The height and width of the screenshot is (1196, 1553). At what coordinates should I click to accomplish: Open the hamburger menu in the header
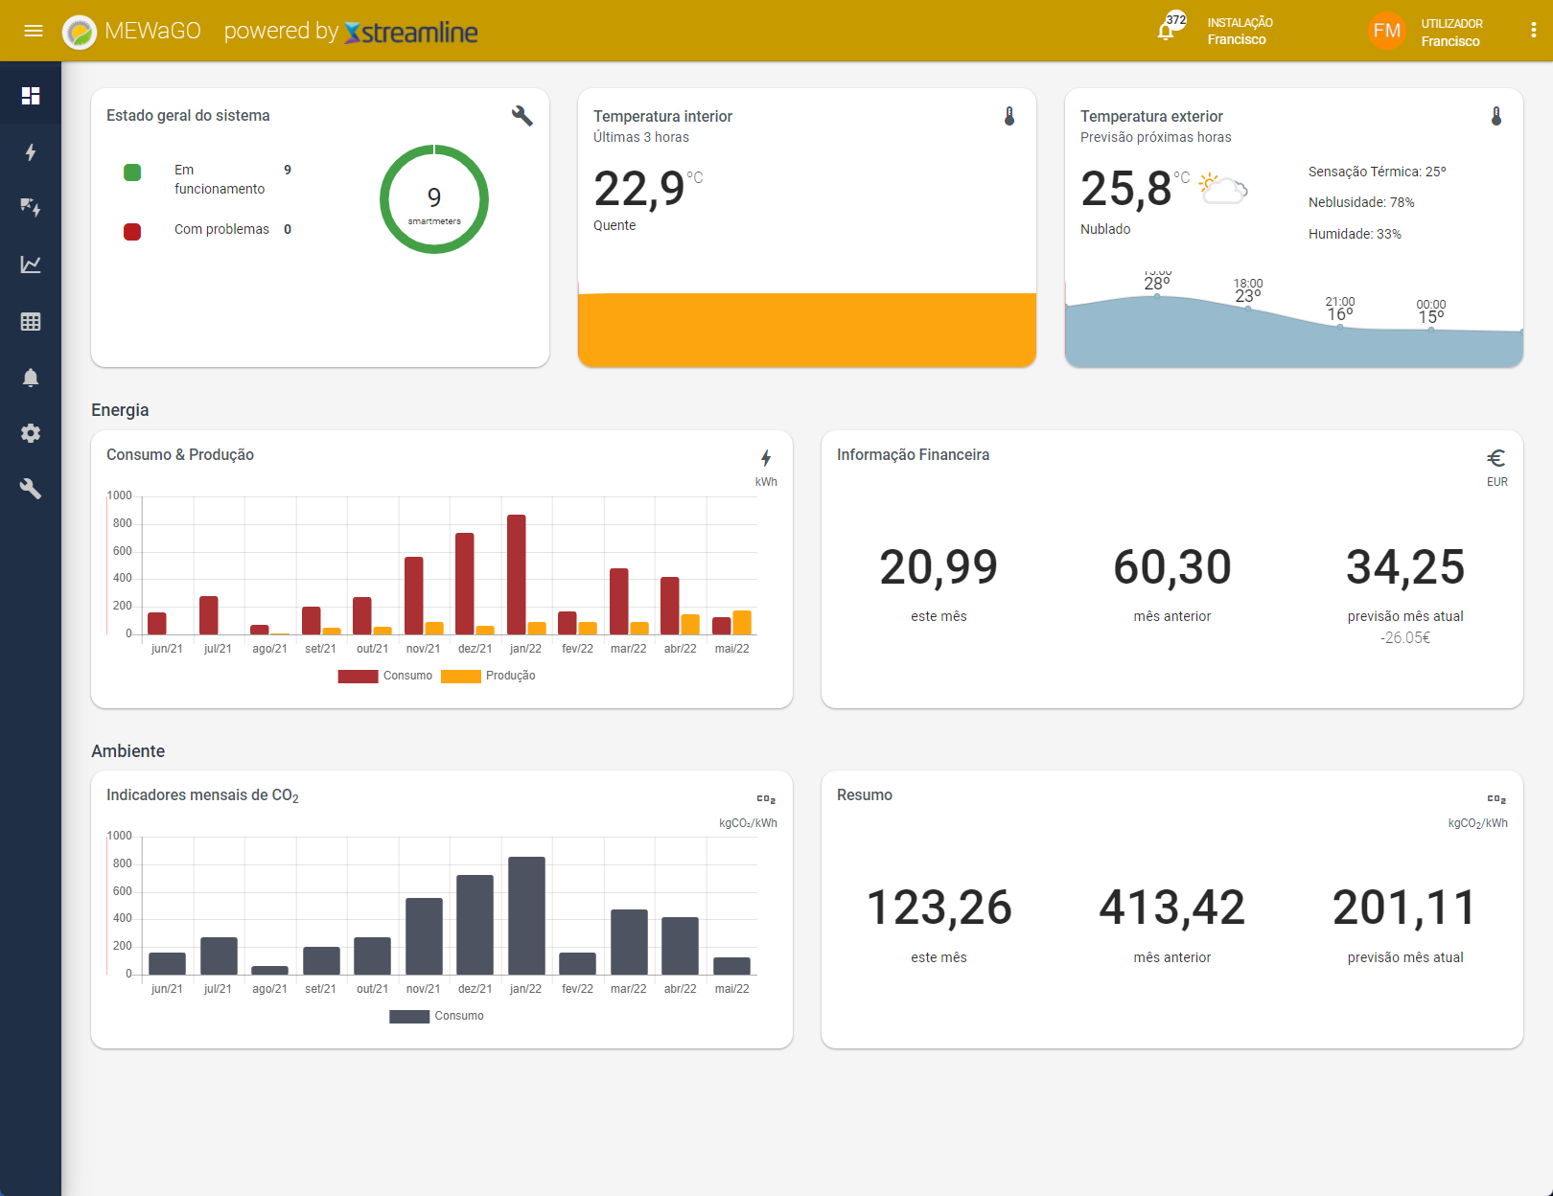(34, 31)
